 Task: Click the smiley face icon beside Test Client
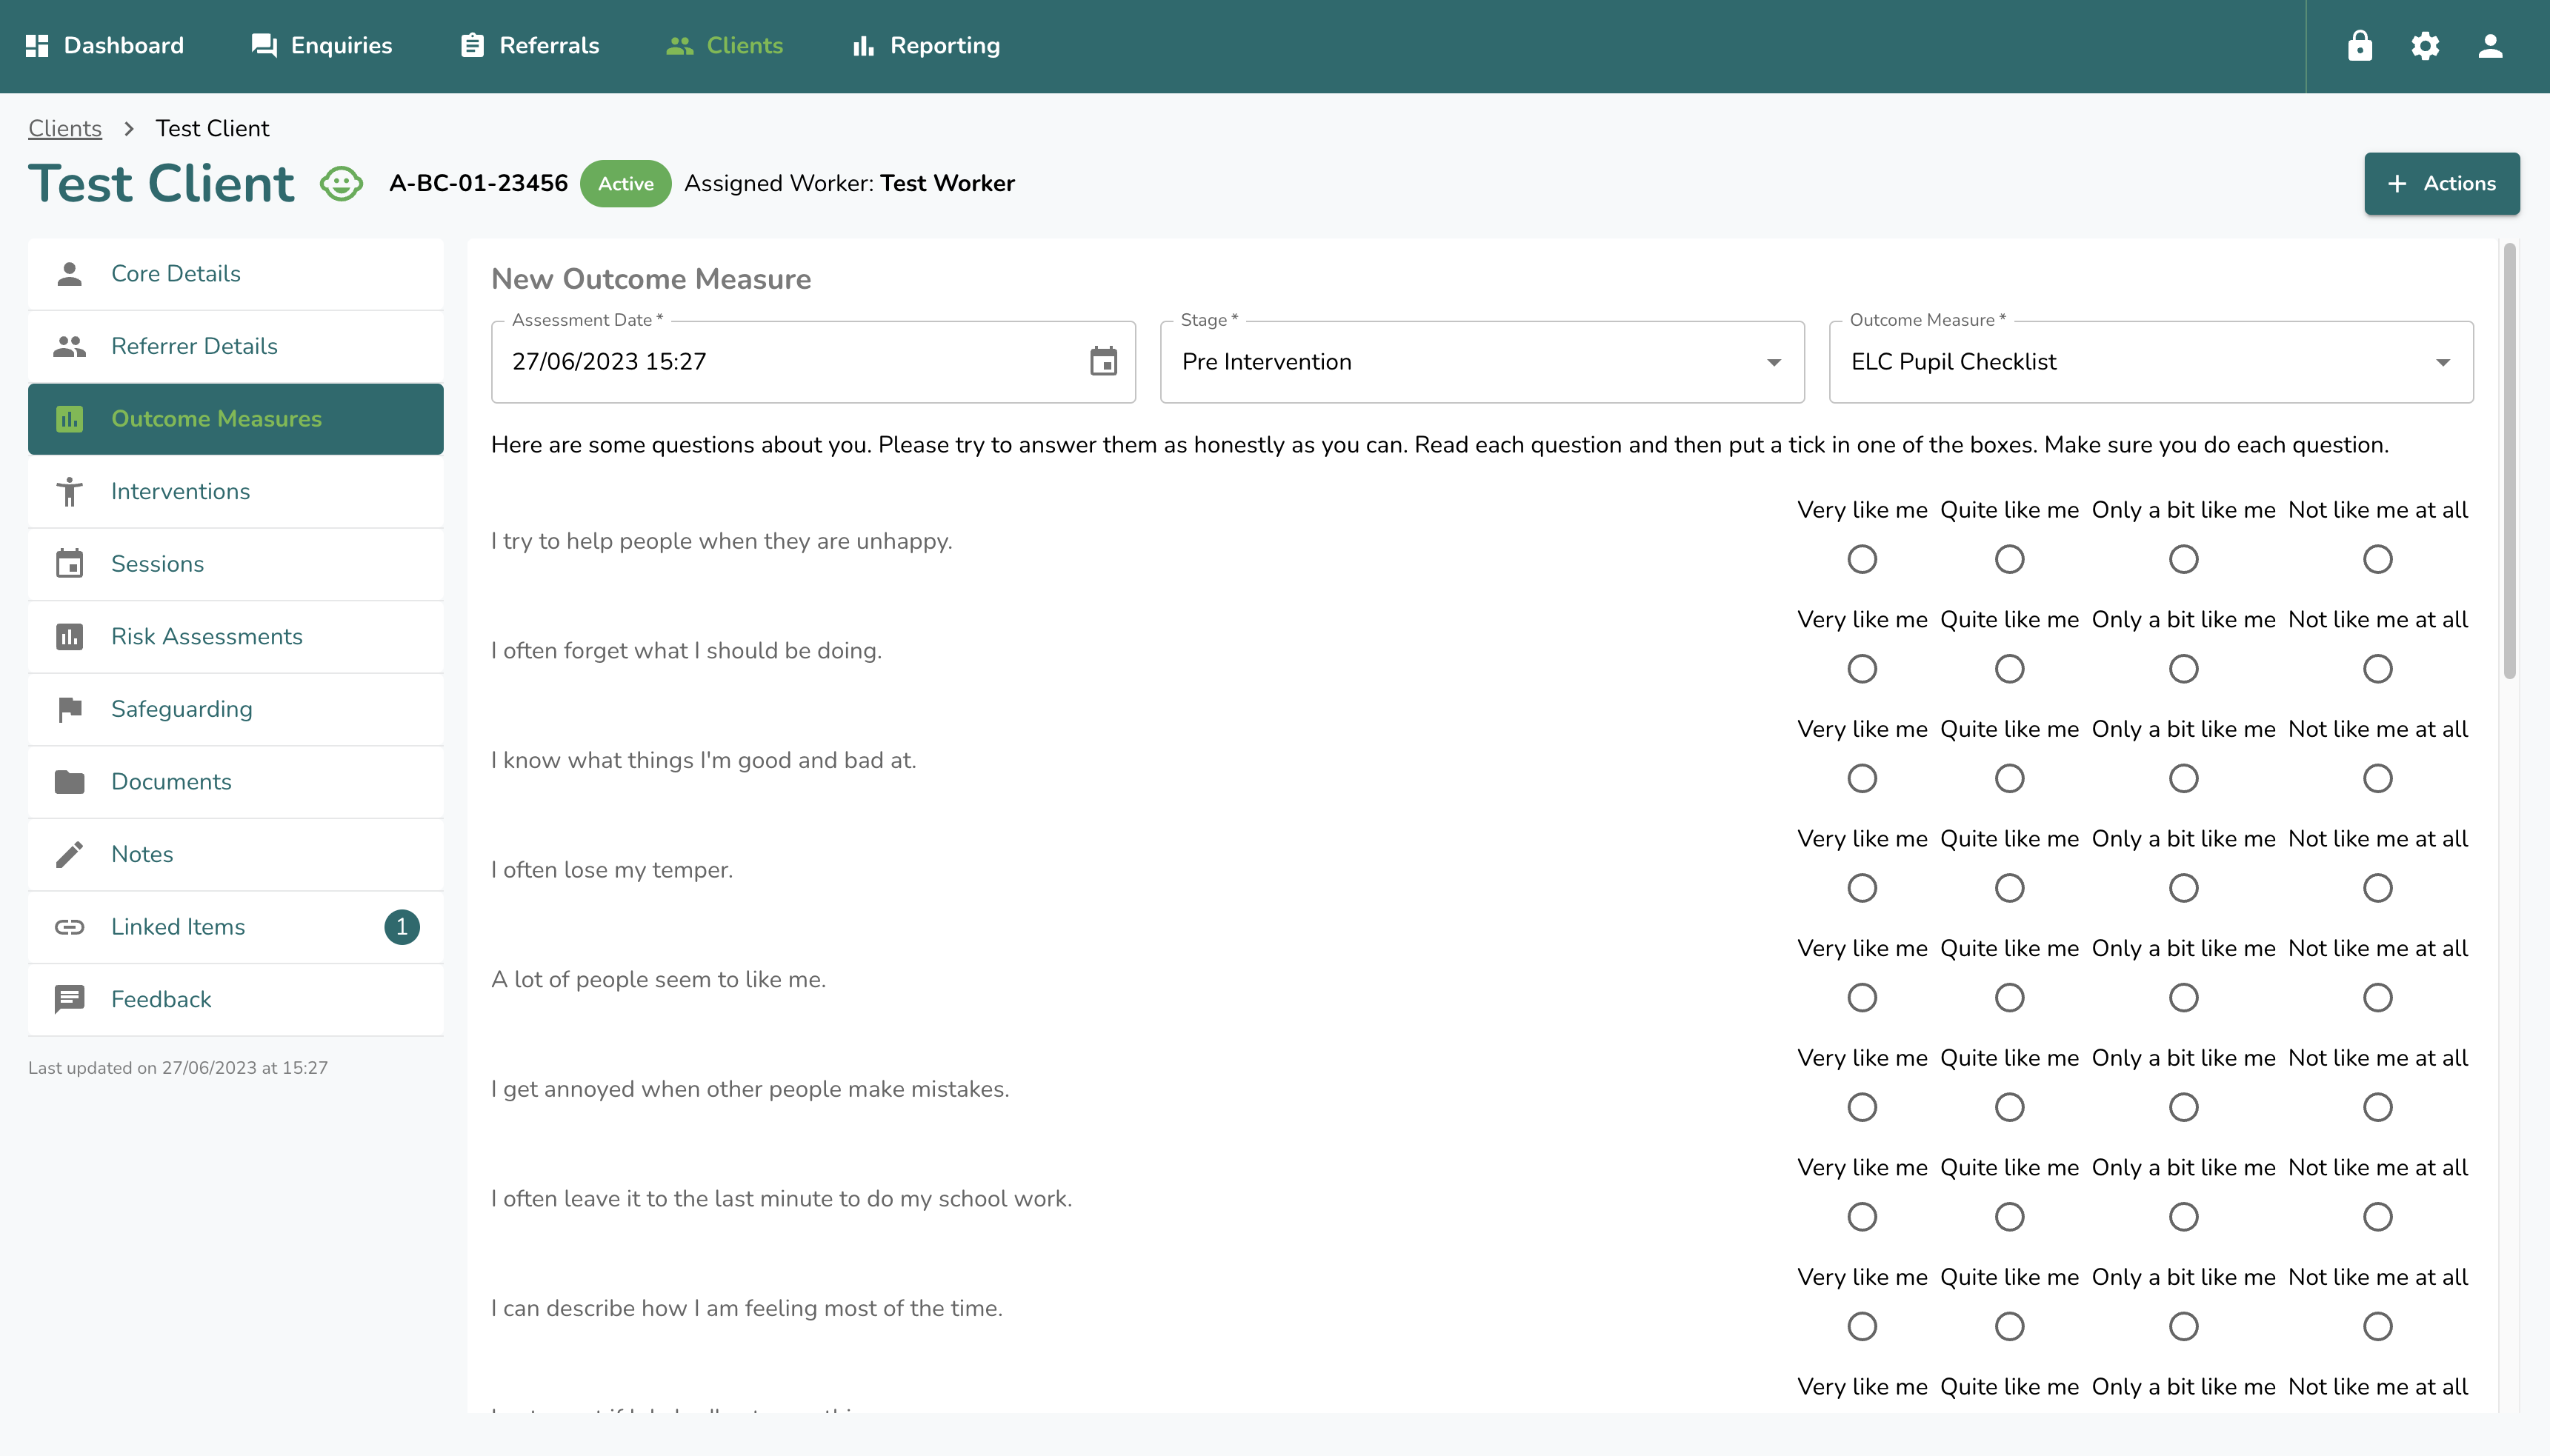(x=341, y=184)
